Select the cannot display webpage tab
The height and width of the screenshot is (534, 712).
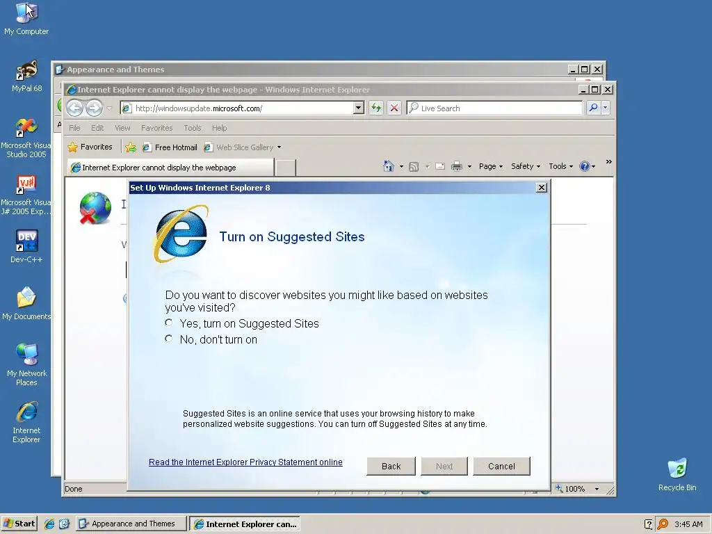(171, 167)
